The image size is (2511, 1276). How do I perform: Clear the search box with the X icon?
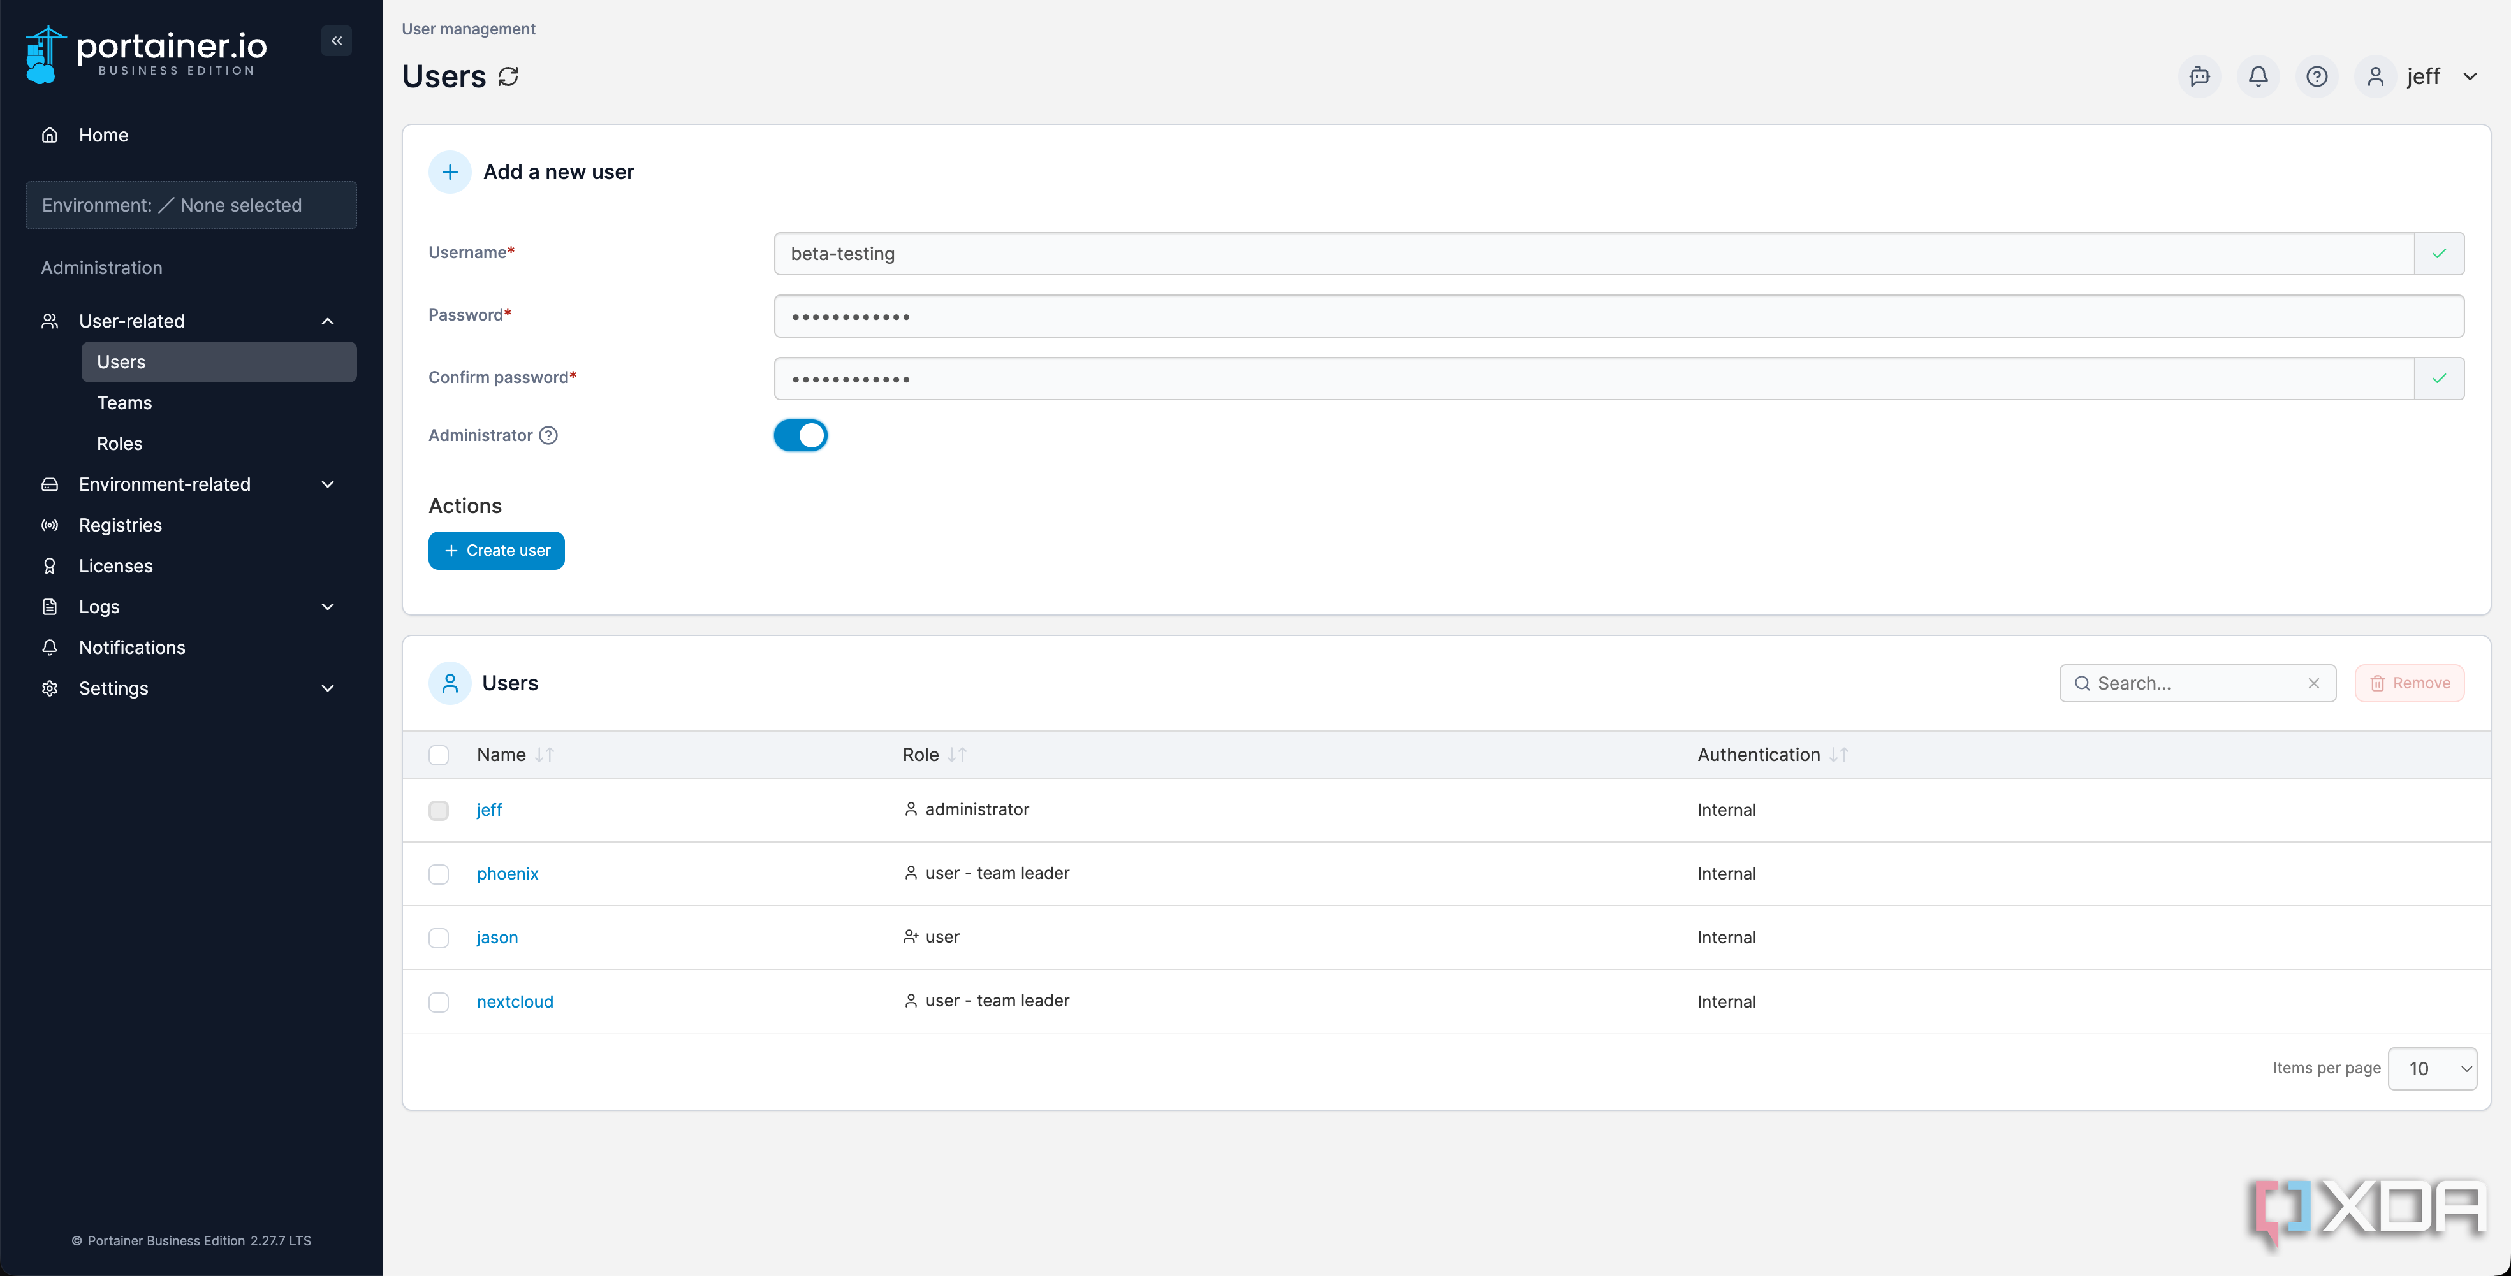click(2313, 684)
